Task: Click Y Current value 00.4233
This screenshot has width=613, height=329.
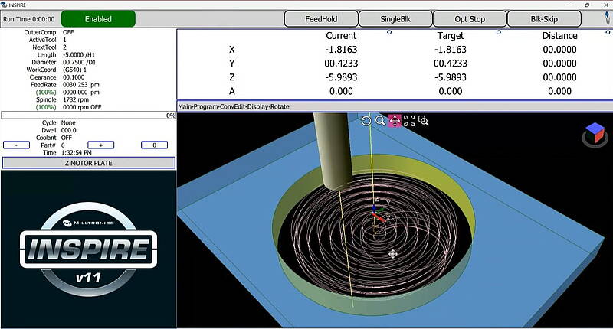Action: [341, 64]
